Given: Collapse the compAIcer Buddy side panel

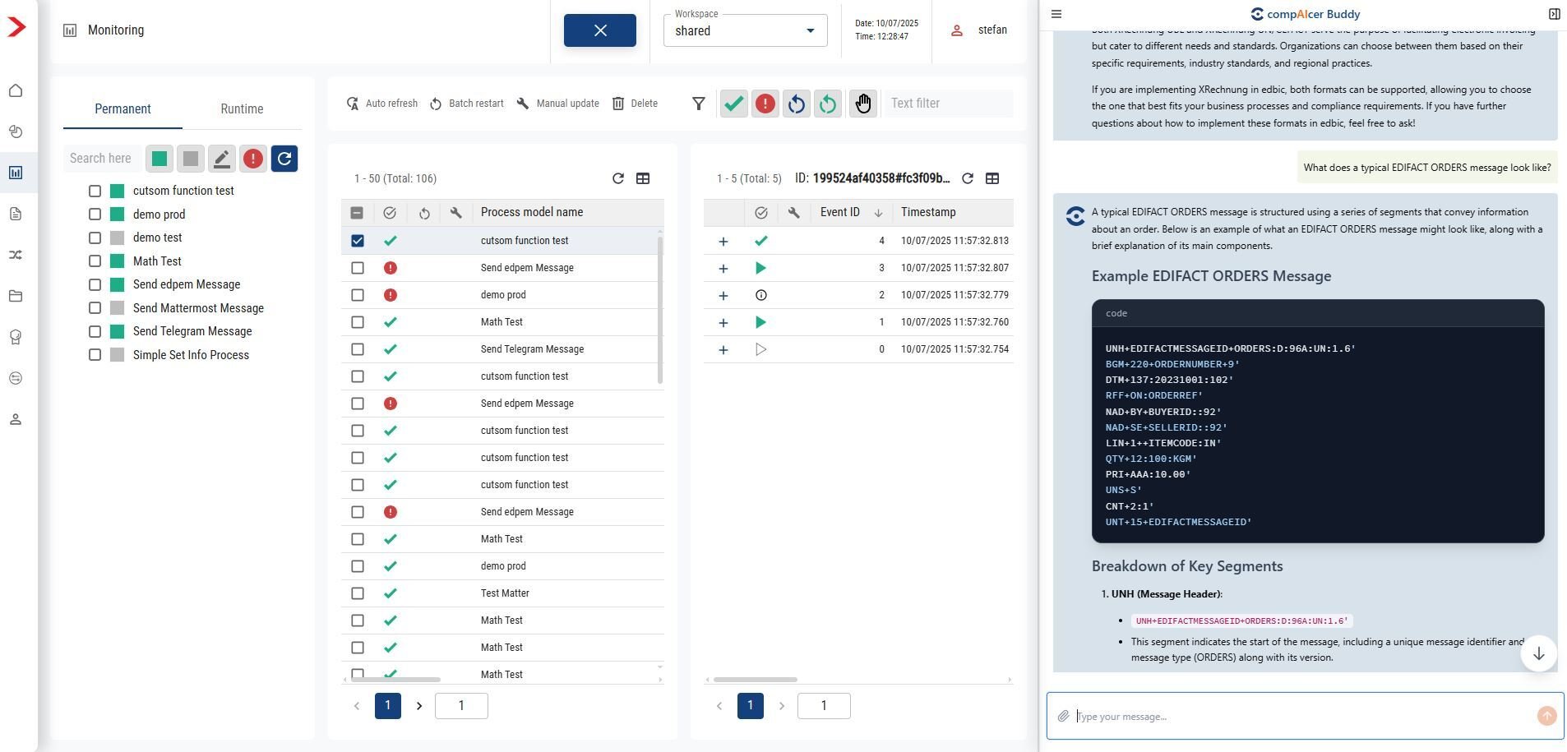Looking at the screenshot, I should pyautogui.click(x=1554, y=14).
